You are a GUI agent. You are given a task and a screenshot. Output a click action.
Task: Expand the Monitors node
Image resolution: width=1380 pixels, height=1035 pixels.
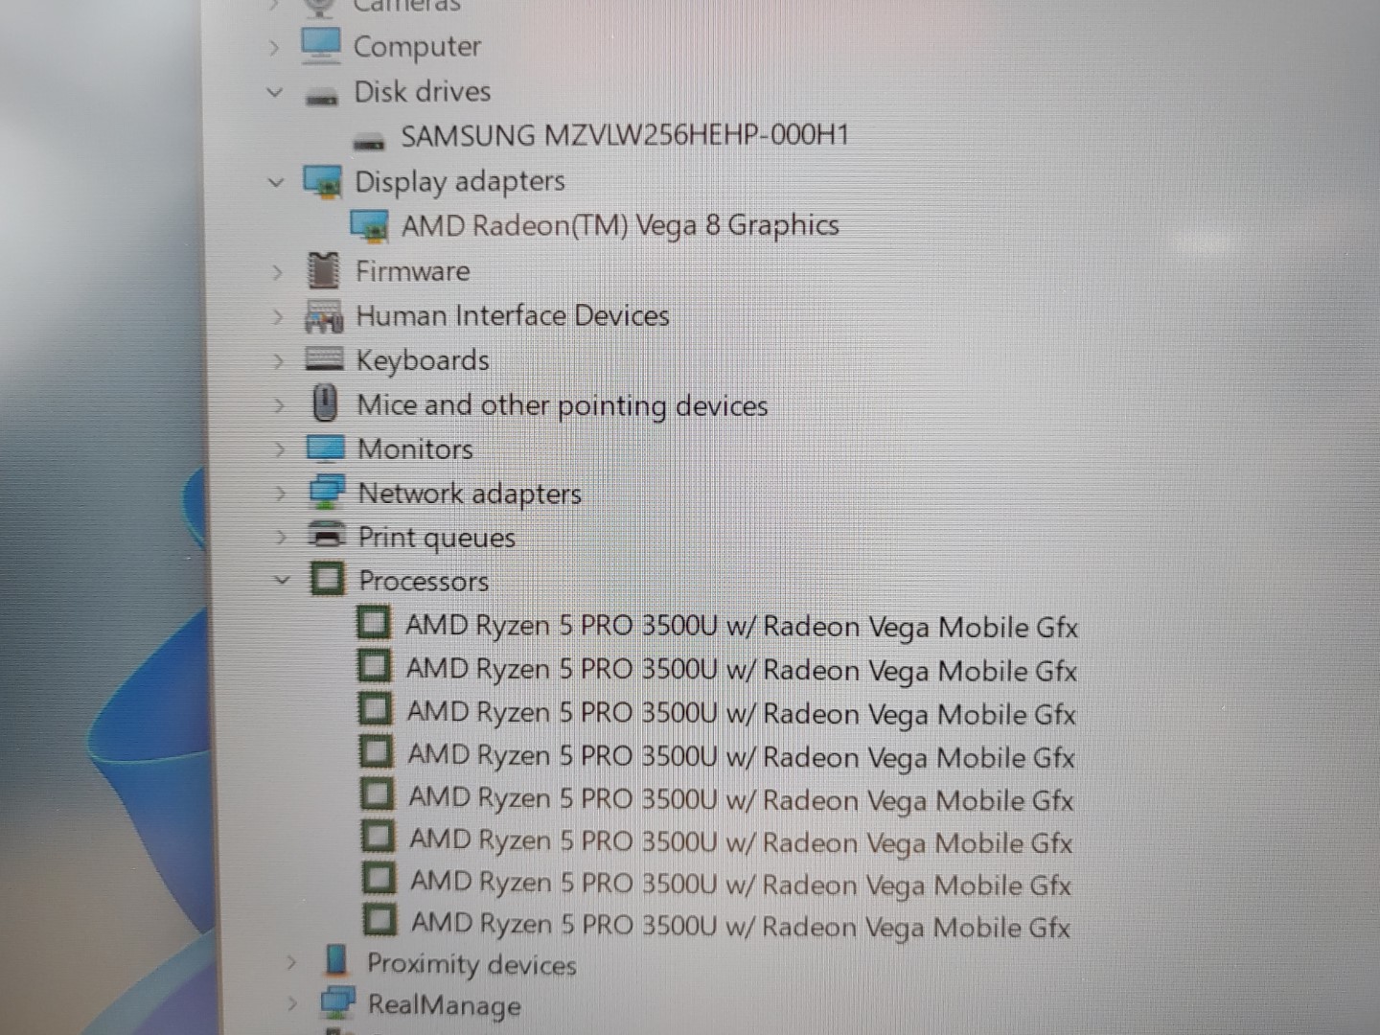(281, 449)
